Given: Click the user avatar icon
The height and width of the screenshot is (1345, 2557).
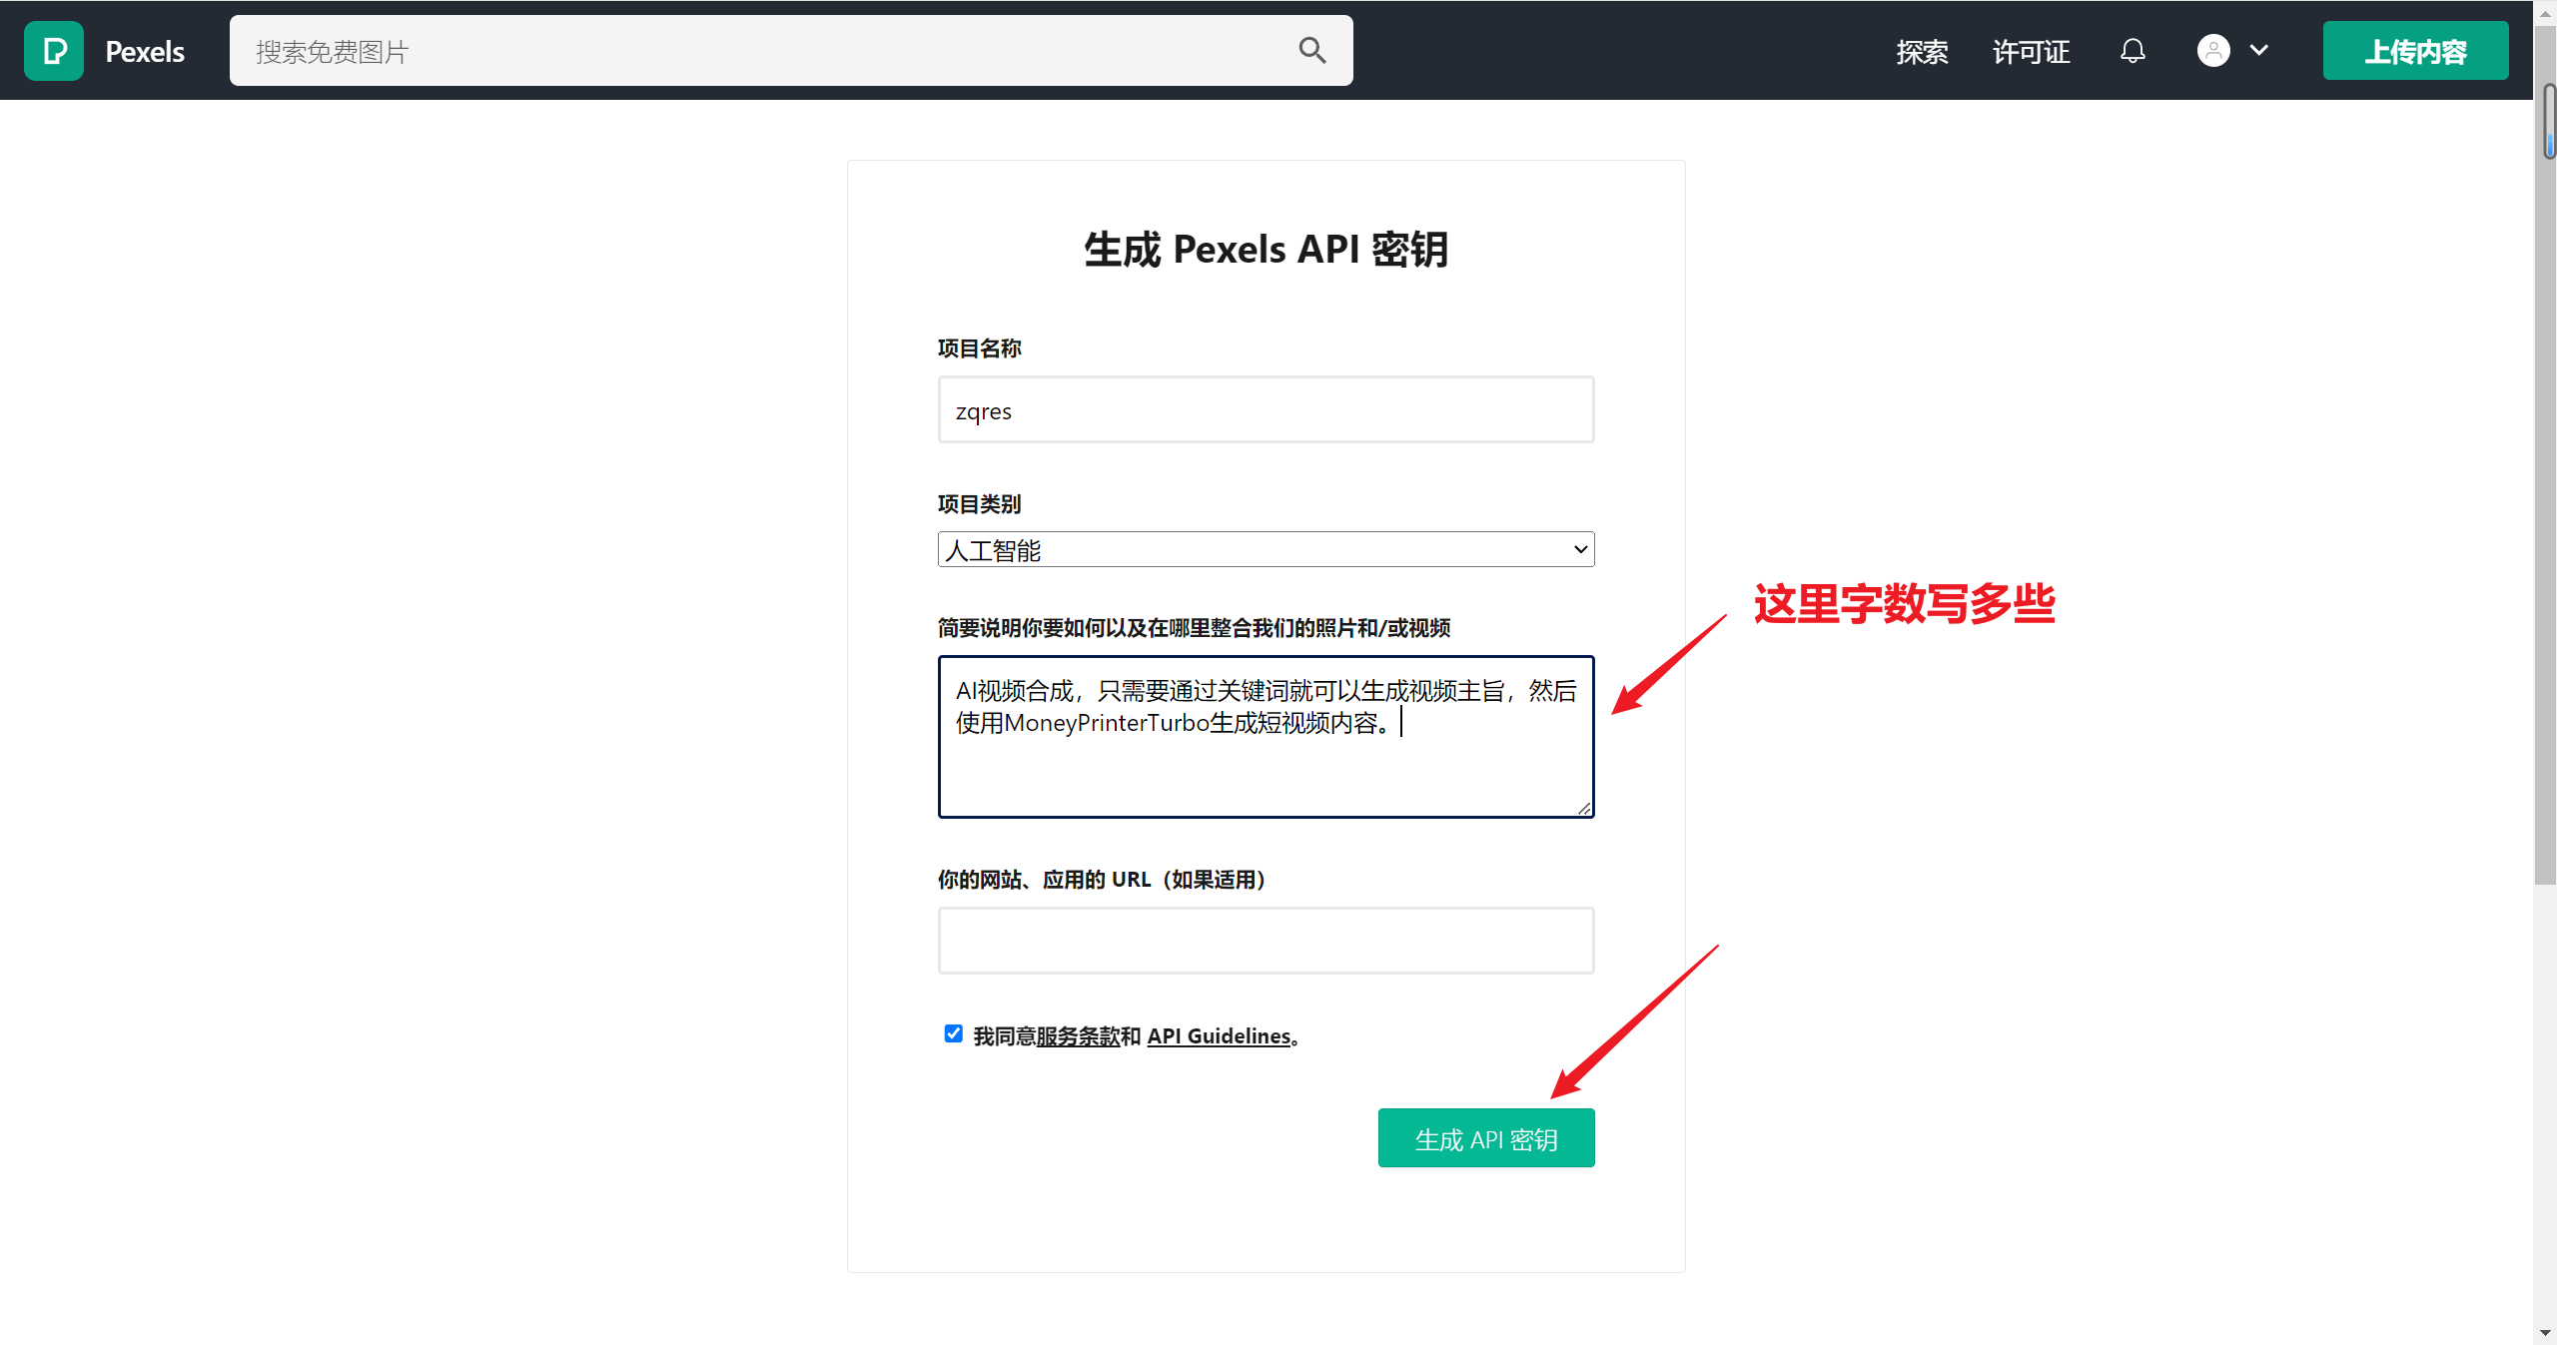Looking at the screenshot, I should [2213, 50].
